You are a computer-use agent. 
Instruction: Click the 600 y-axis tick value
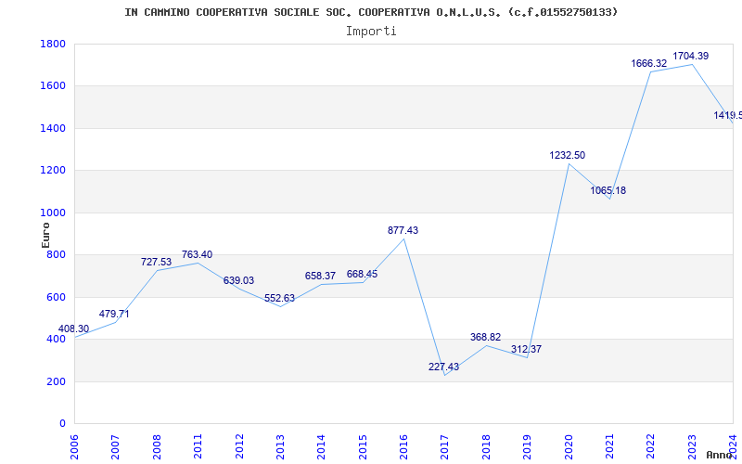56,297
